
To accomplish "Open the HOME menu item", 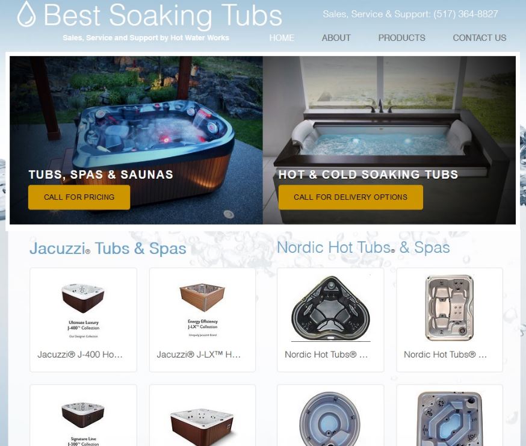I will (x=282, y=38).
